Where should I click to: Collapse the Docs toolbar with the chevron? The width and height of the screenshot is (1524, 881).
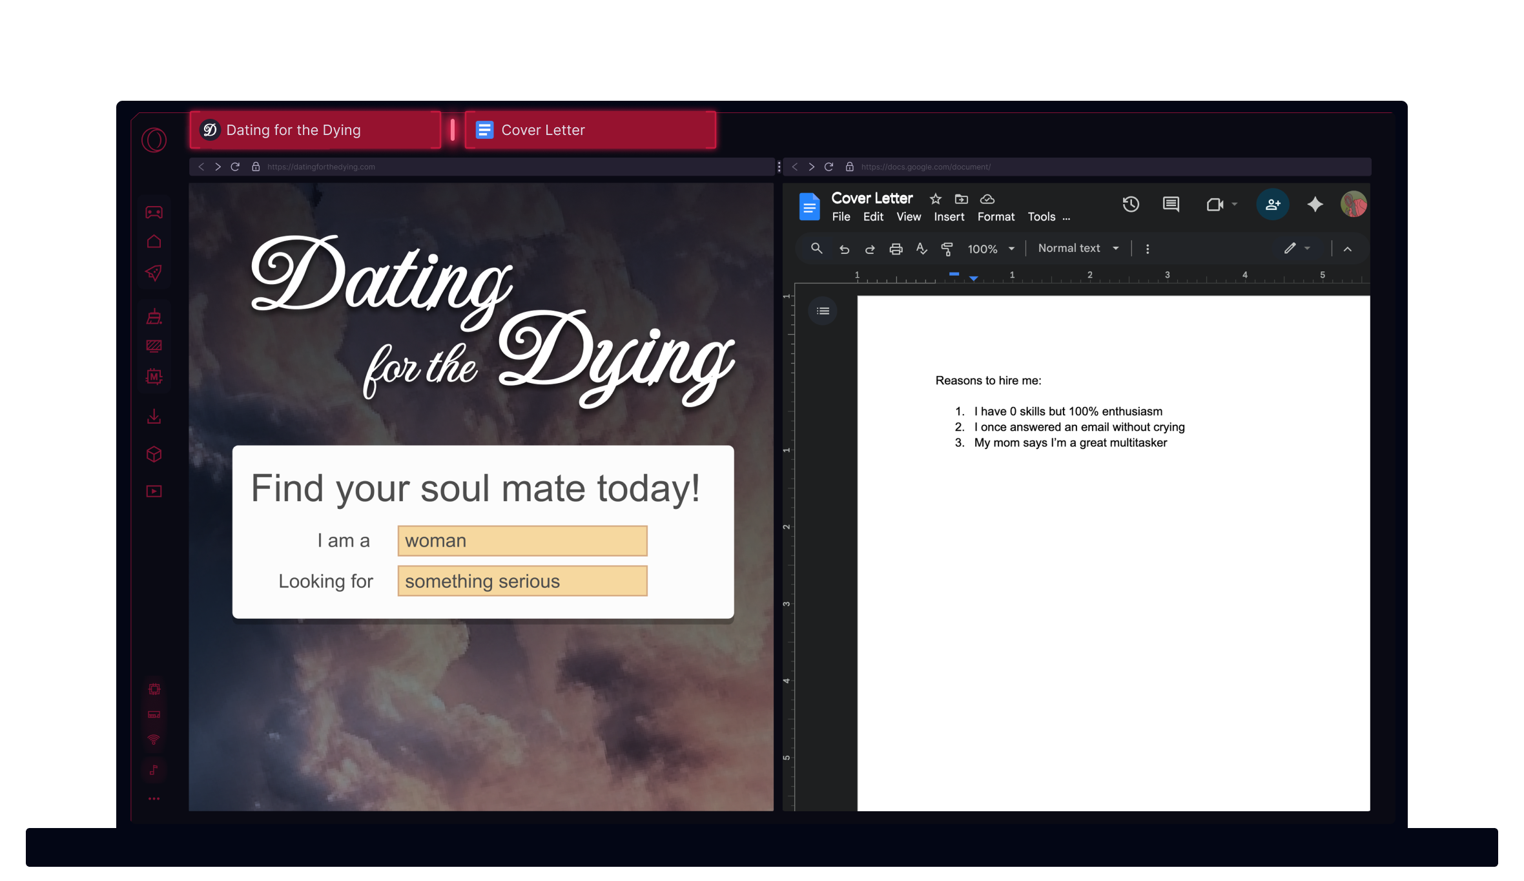1347,248
